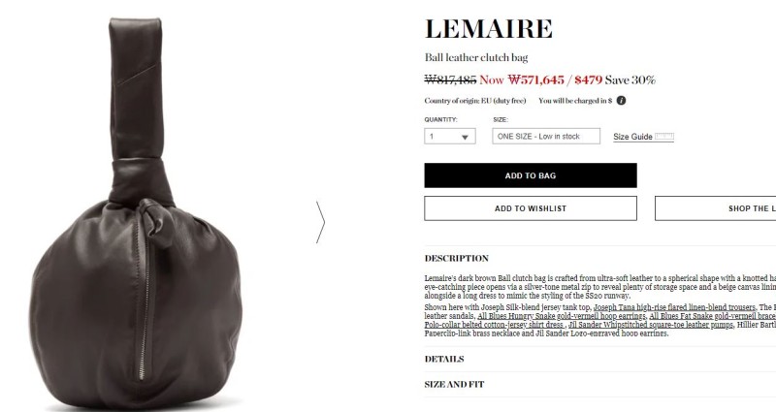Image resolution: width=776 pixels, height=412 pixels.
Task: Open Joseph Tana high-rise flared trousers link
Action: pos(674,307)
